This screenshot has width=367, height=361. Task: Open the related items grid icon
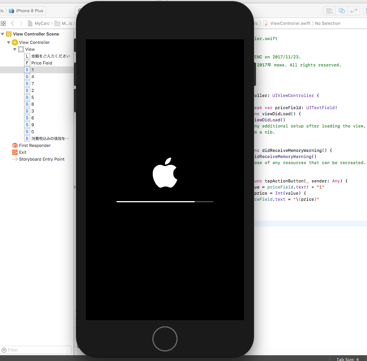3,23
